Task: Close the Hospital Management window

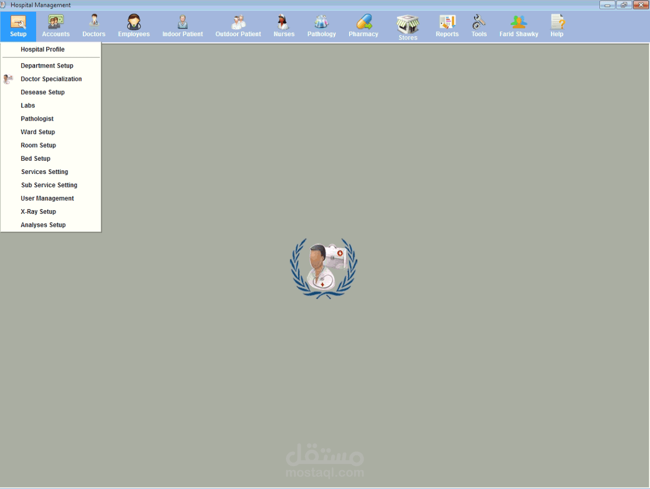Action: (641, 5)
